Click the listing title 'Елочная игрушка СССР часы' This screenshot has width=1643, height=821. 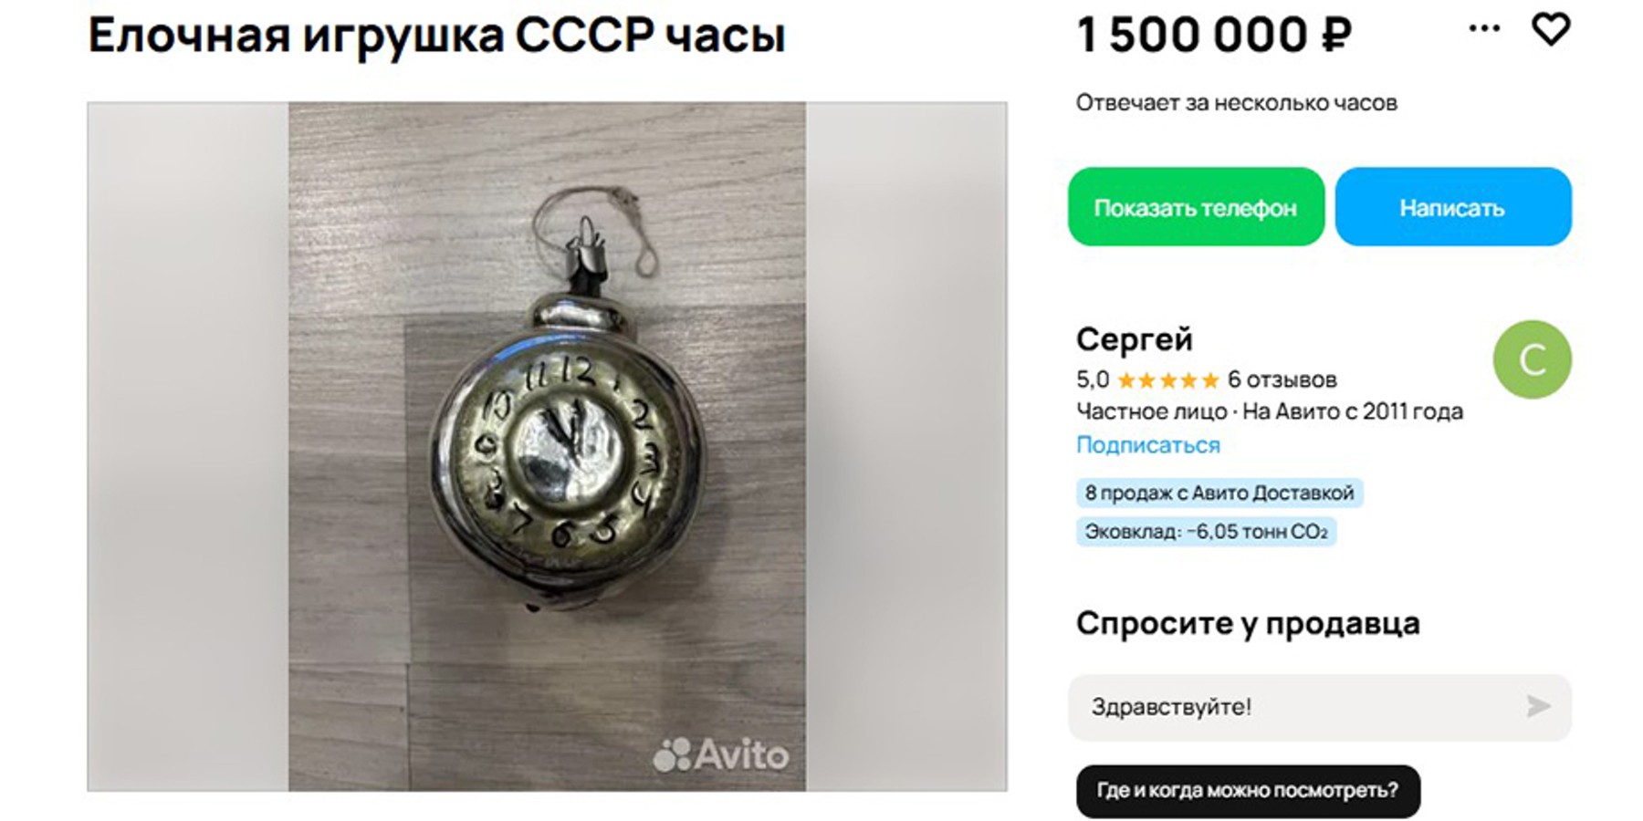point(436,36)
